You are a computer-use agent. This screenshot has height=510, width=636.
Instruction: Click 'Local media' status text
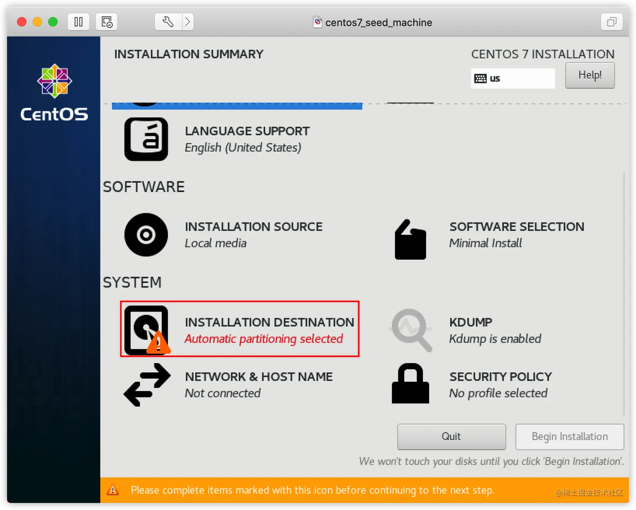(x=216, y=243)
